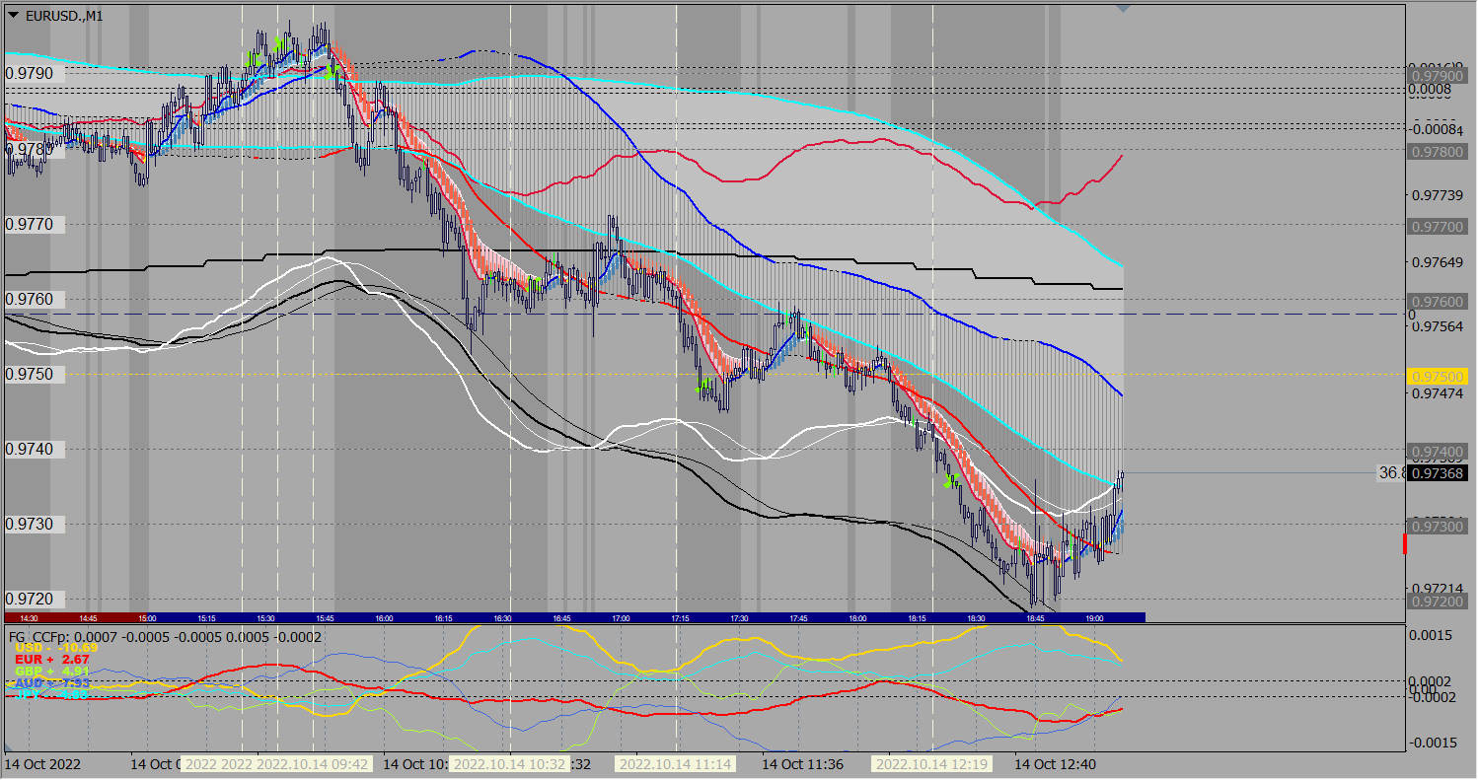Click the "14:30" session time label

(29, 618)
